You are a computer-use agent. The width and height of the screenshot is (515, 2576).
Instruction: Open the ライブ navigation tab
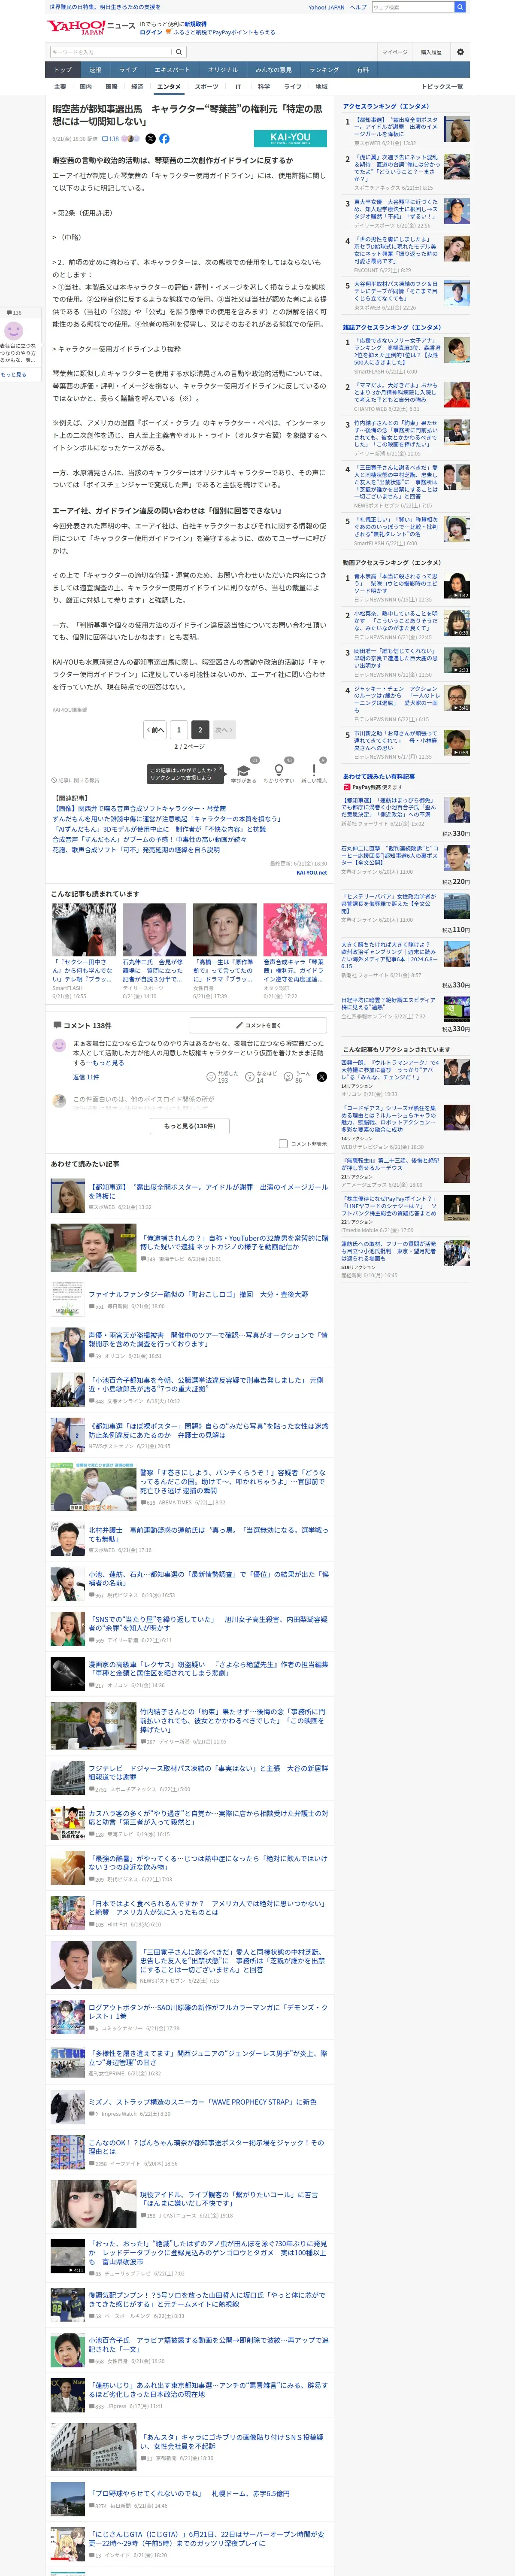128,70
